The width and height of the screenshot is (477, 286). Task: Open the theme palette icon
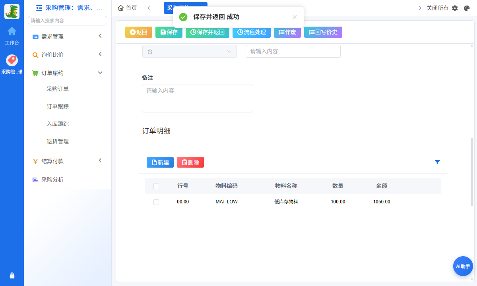(x=467, y=8)
